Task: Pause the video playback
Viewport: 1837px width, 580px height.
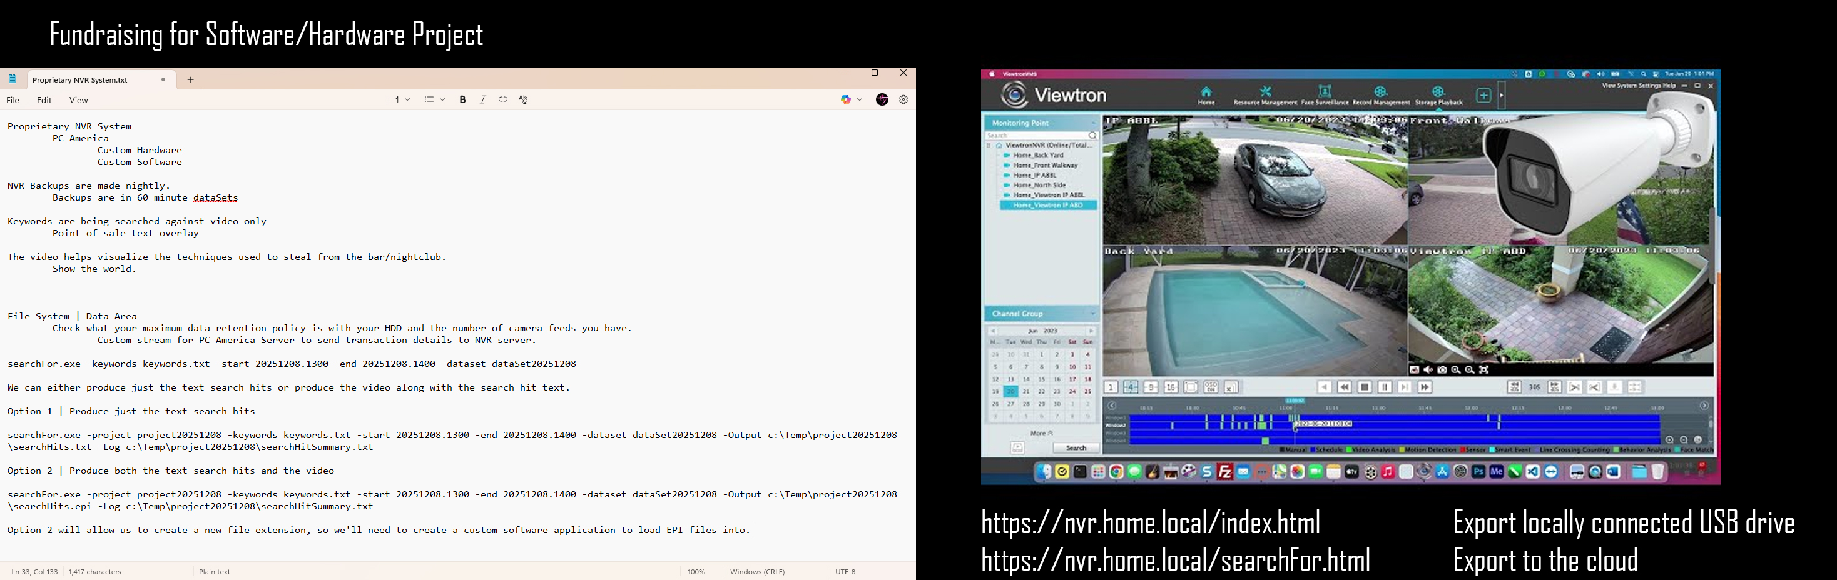Action: [x=1384, y=387]
